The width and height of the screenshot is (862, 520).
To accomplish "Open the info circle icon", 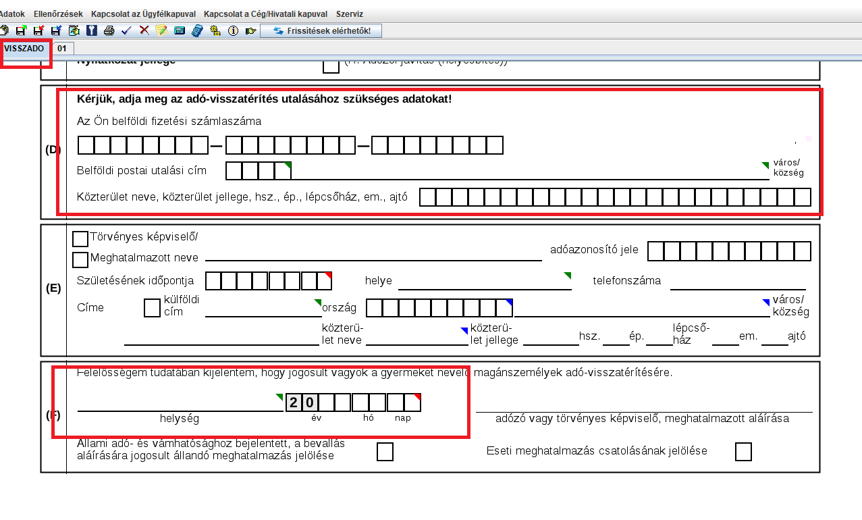I will pyautogui.click(x=234, y=30).
